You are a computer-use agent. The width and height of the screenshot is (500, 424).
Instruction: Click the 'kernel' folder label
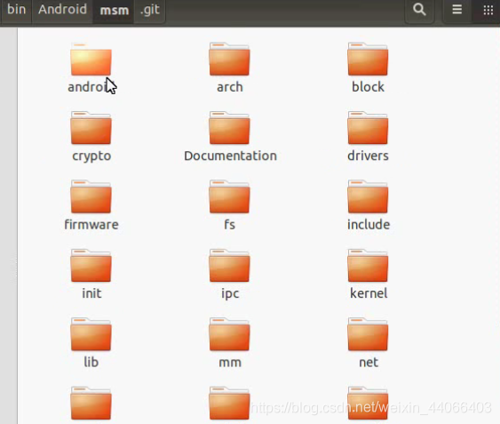pos(369,293)
